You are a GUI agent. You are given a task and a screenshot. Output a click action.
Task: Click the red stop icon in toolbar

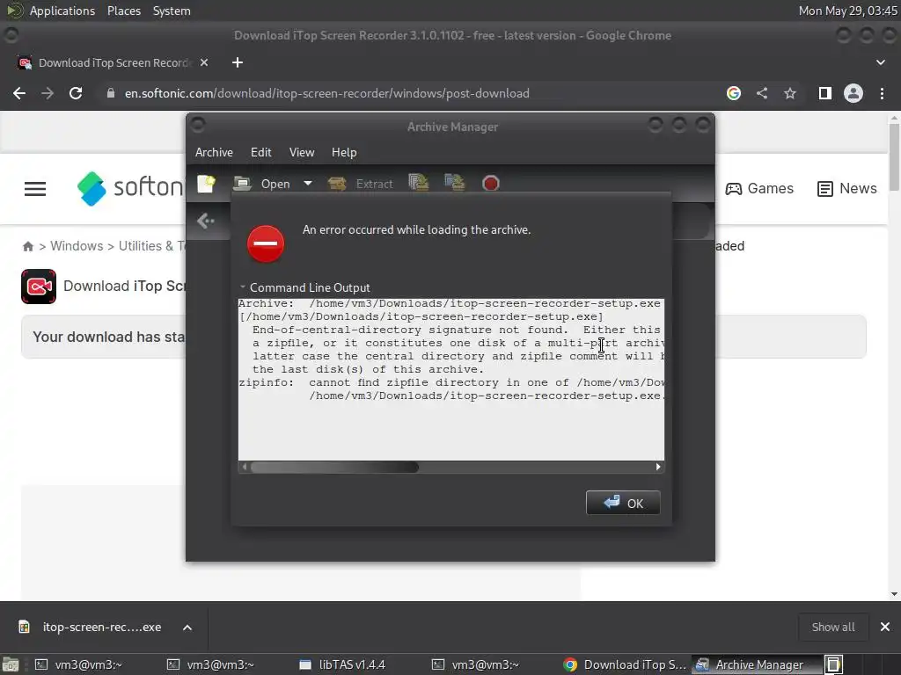[x=491, y=184]
